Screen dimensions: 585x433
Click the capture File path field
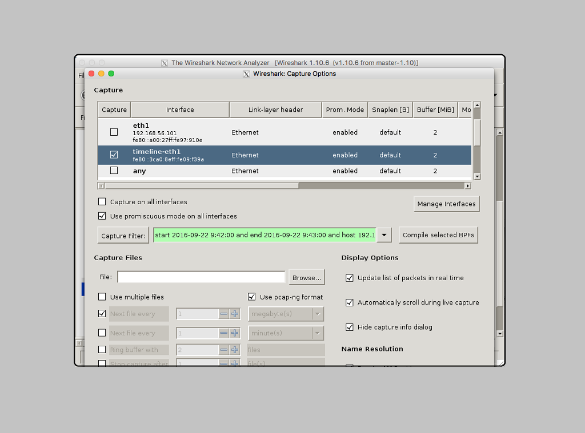coord(201,277)
